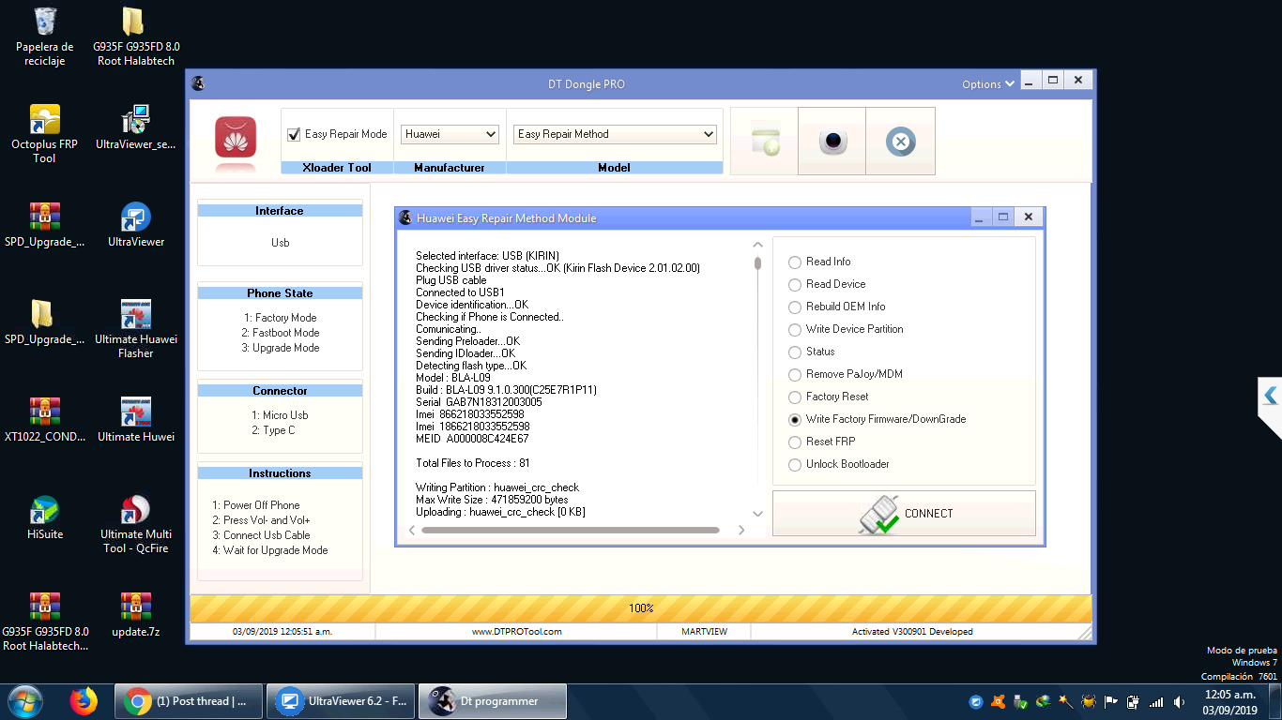
Task: Click the 100% yellow progress bar
Action: (641, 608)
